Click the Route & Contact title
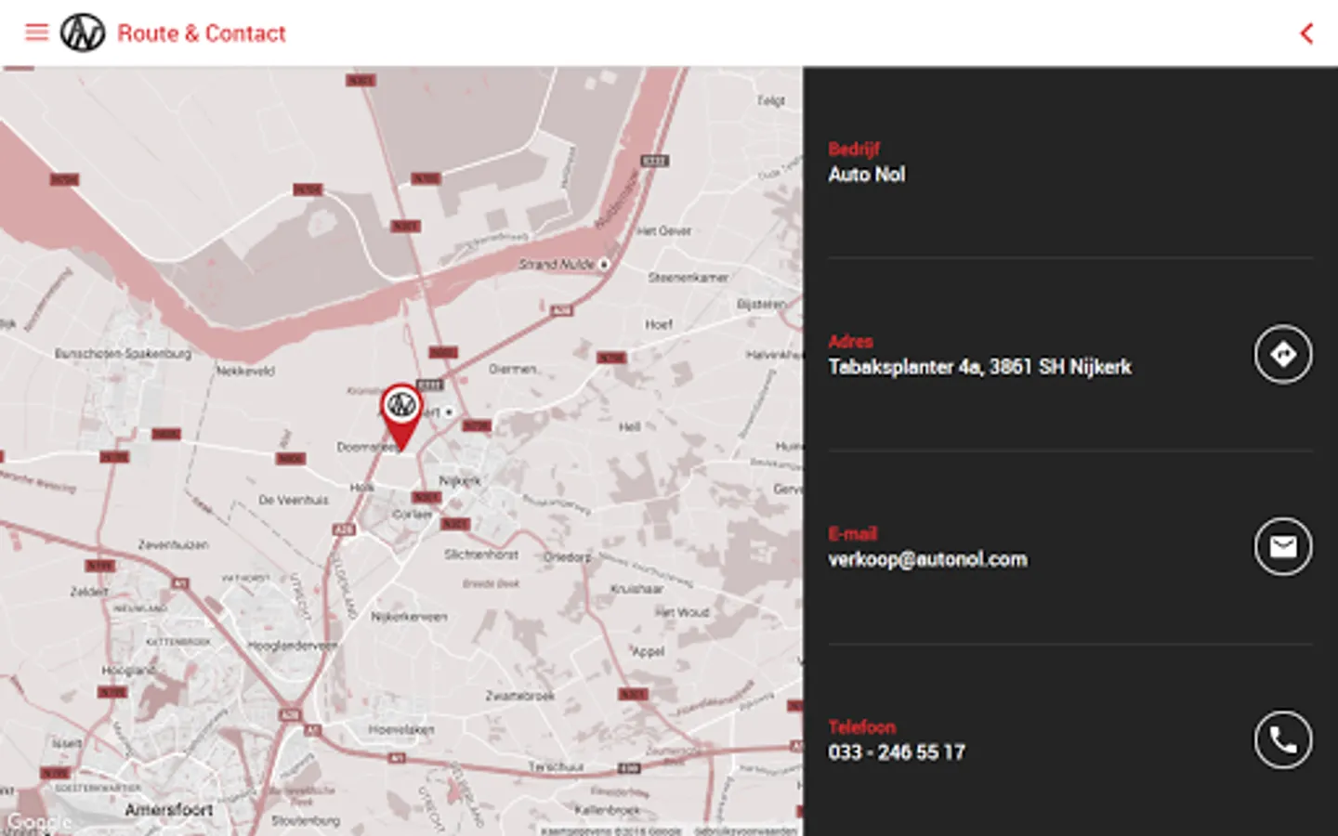Screen dimensions: 1338x836 click(202, 33)
